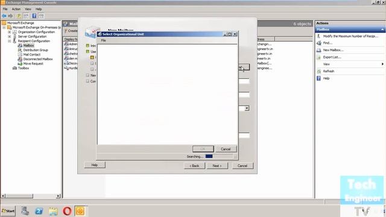The height and width of the screenshot is (217, 386).
Task: Close the Select Organizational Unit dialog
Action: pyautogui.click(x=235, y=34)
